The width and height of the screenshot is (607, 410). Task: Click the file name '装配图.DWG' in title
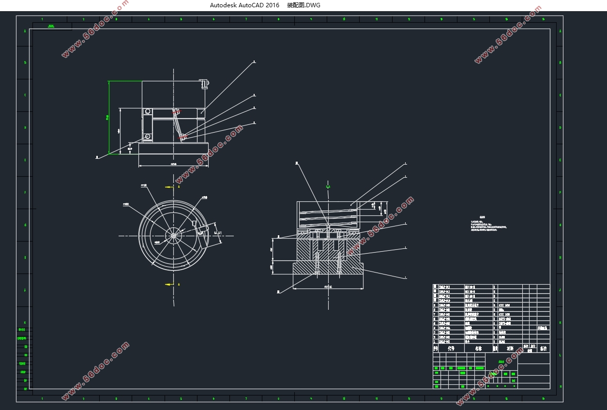point(304,5)
